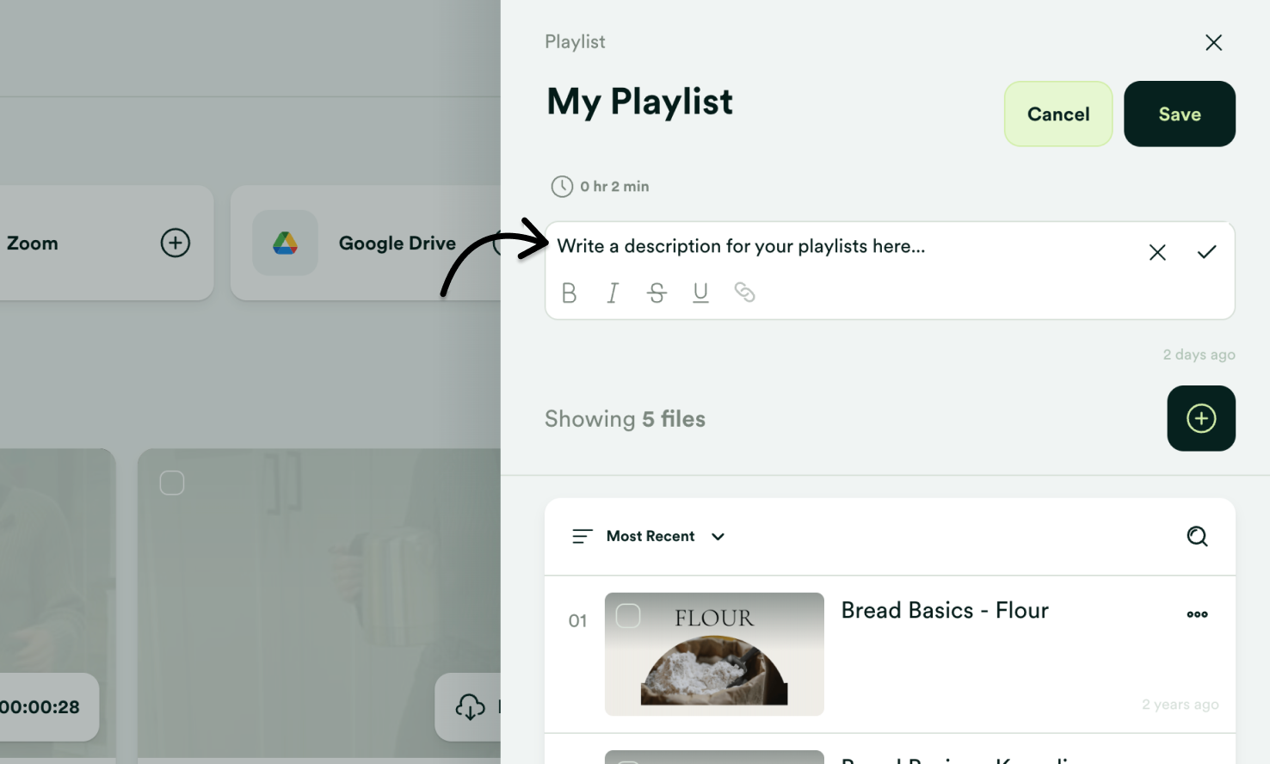Confirm description edits with the checkmark
The image size is (1270, 764).
point(1206,251)
